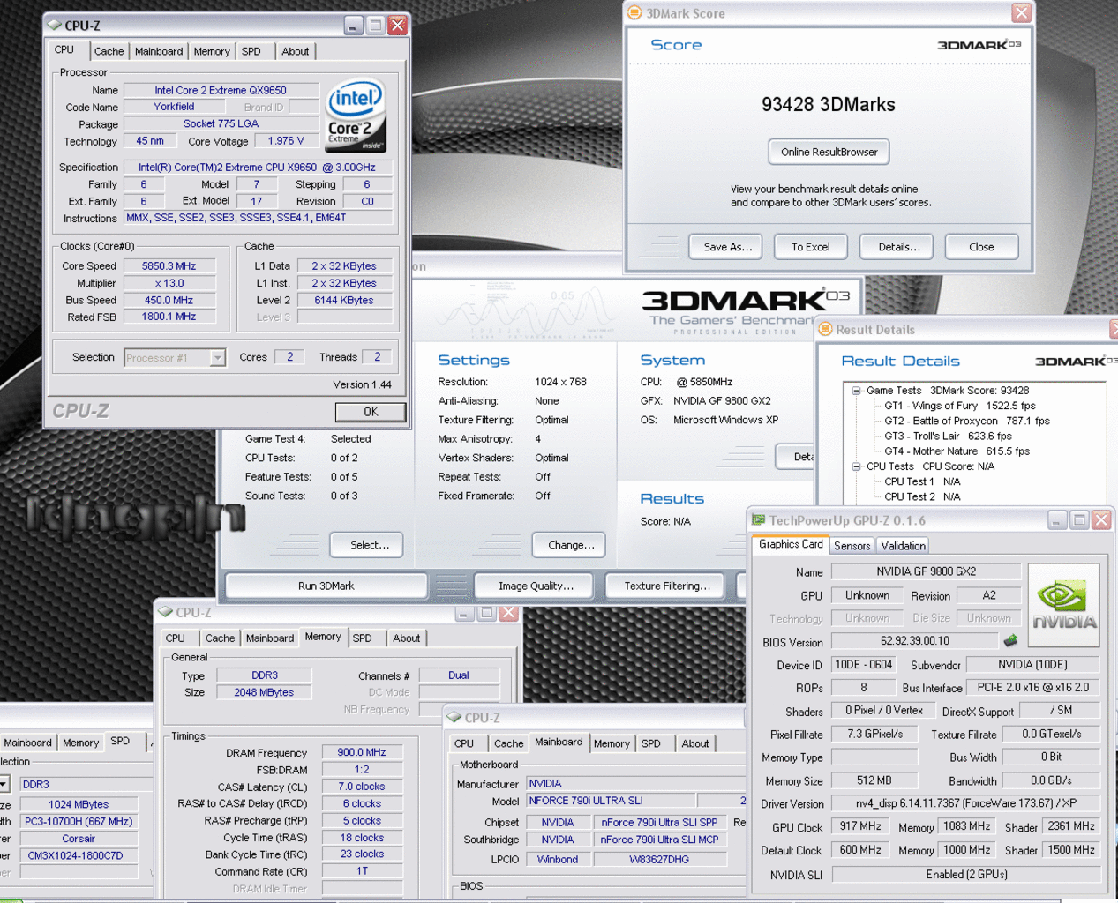Click the Result Details window title icon

(825, 329)
